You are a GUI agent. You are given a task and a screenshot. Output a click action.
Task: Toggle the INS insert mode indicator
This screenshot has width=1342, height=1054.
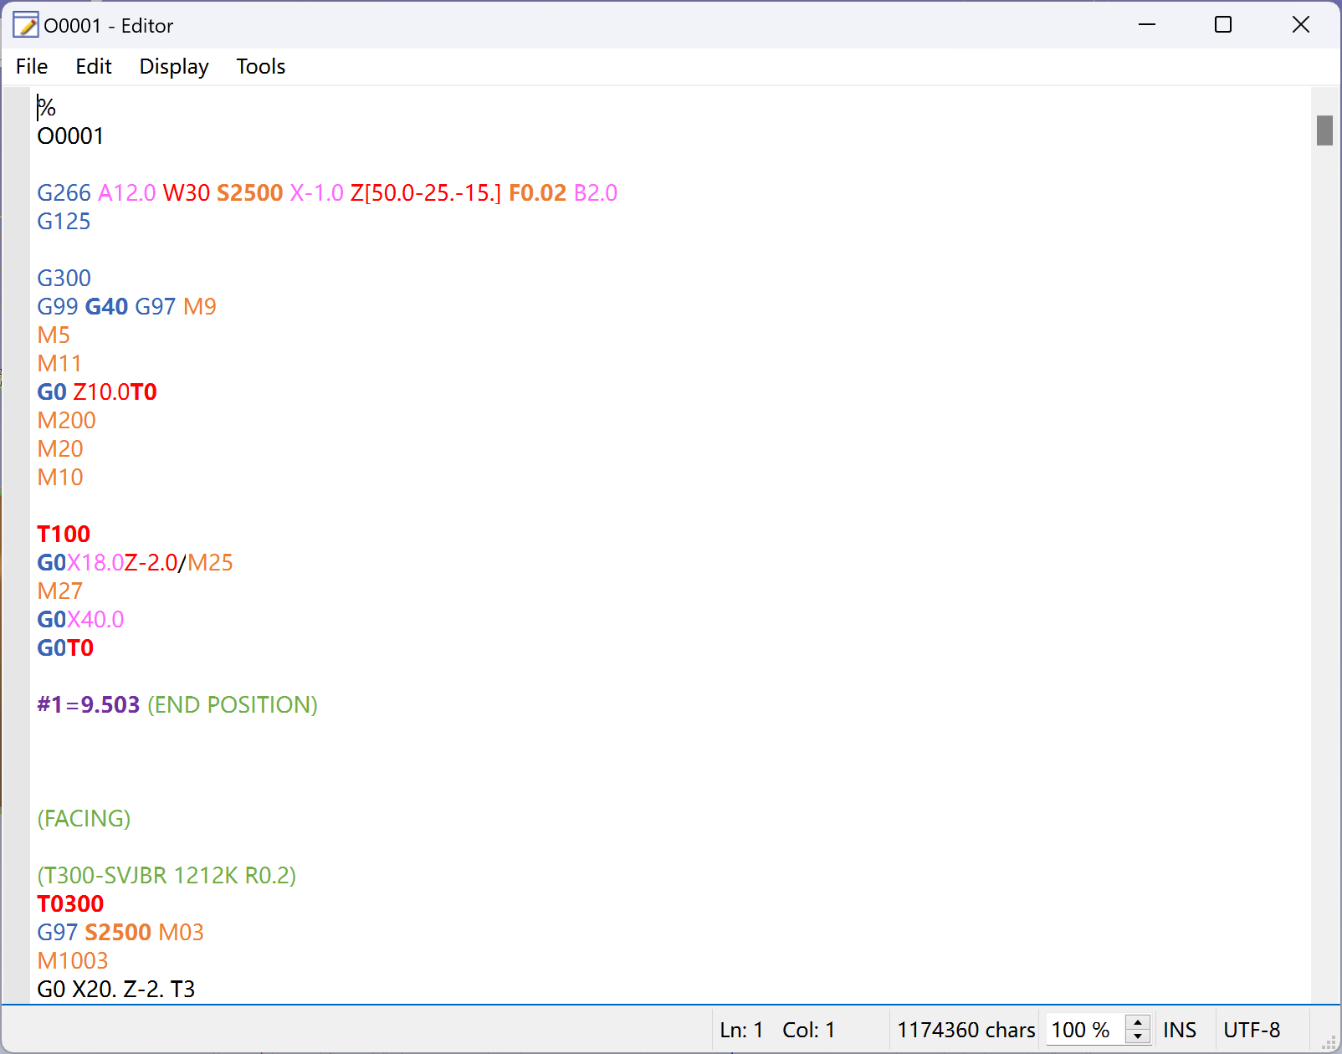(1179, 1030)
